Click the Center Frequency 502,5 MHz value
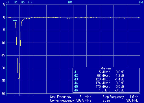The image size is (144, 103). (84, 100)
